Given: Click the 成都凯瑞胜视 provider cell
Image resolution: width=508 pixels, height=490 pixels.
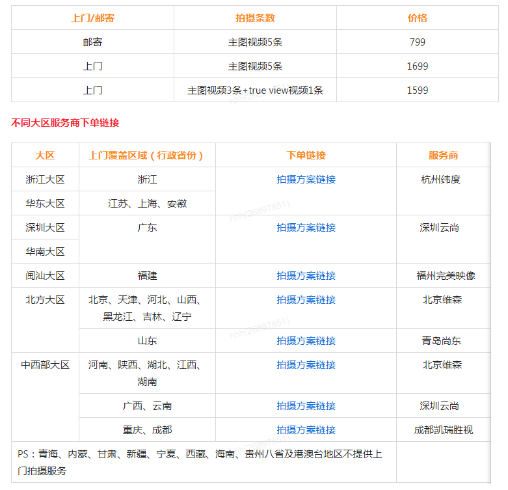Looking at the screenshot, I should click(444, 430).
